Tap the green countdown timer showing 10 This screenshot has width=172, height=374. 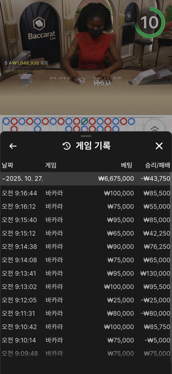tap(150, 23)
